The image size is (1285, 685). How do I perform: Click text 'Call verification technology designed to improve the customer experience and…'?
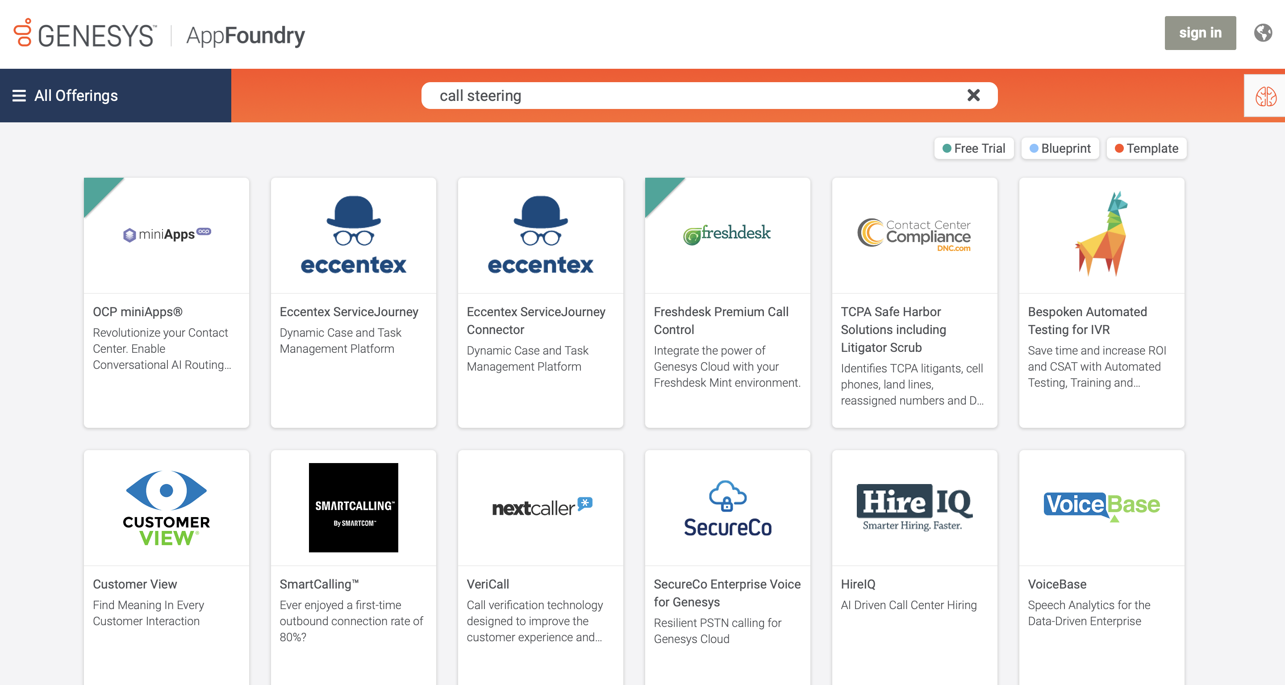click(535, 621)
